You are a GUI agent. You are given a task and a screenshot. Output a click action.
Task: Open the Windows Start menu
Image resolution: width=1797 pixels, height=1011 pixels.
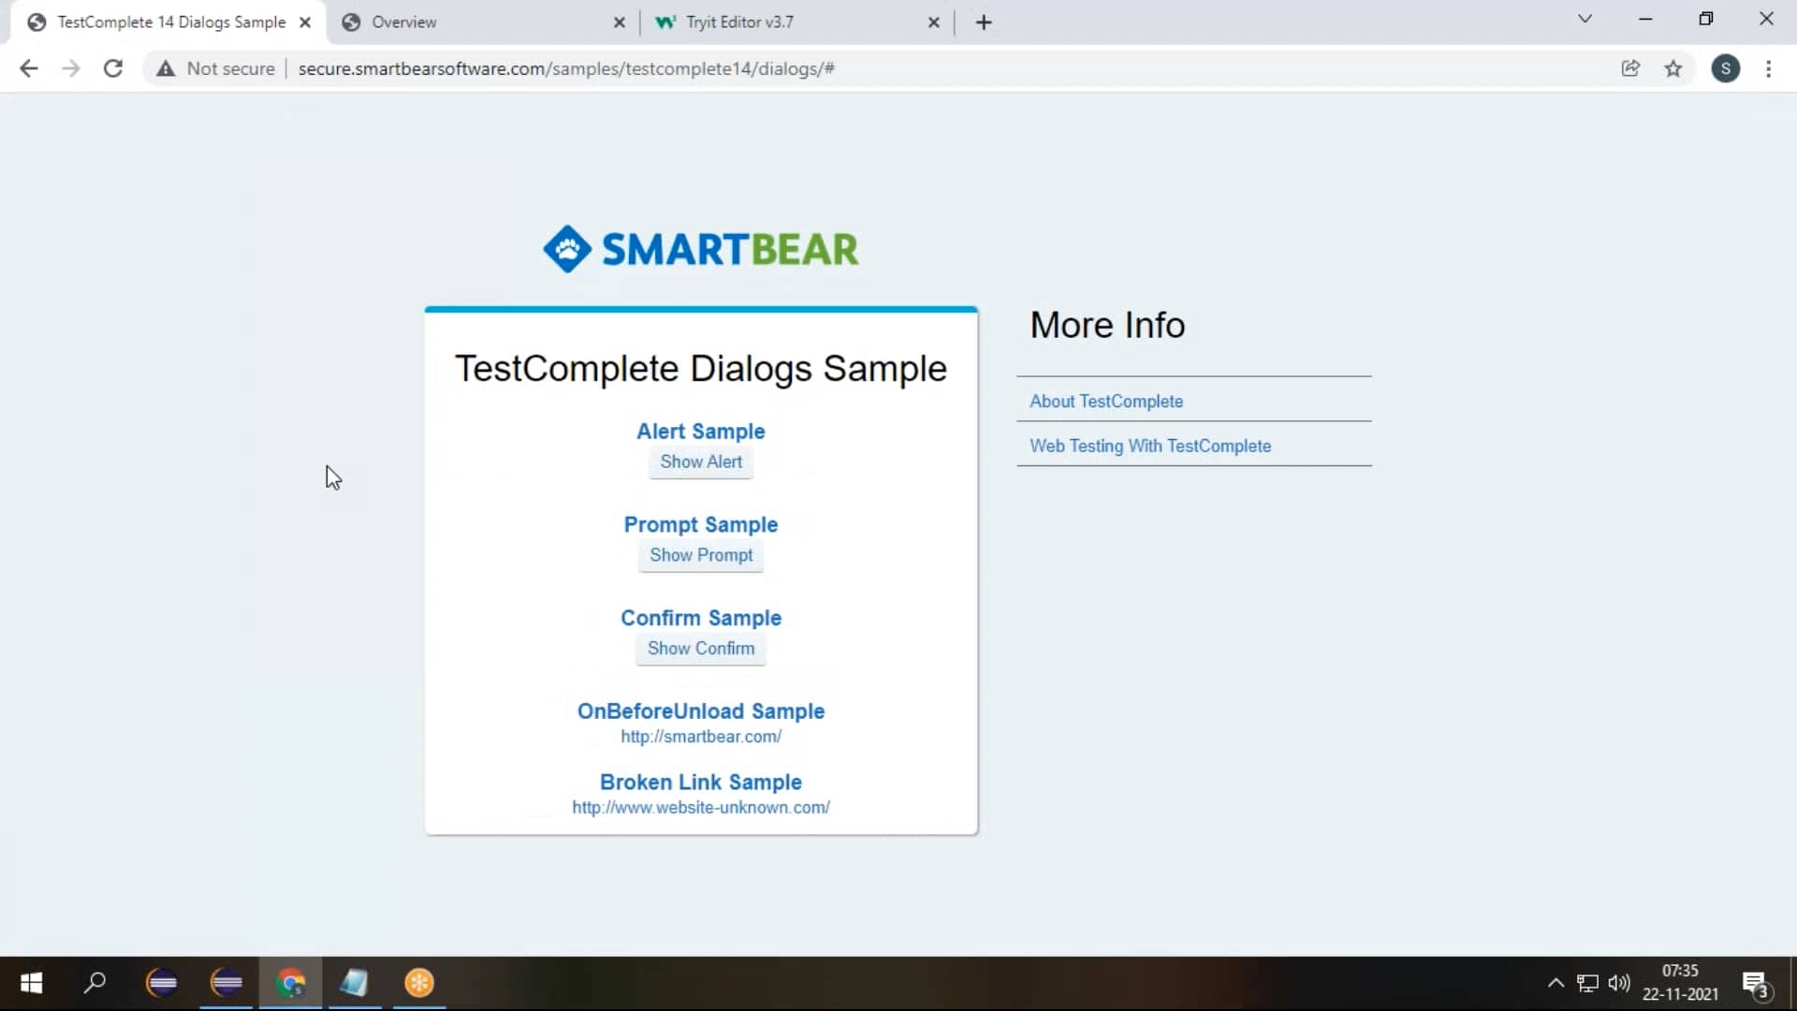coord(31,984)
